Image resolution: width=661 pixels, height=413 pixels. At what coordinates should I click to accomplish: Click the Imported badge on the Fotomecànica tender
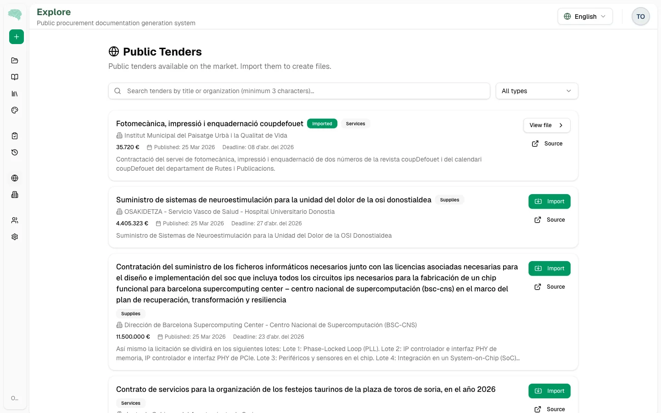coord(322,123)
